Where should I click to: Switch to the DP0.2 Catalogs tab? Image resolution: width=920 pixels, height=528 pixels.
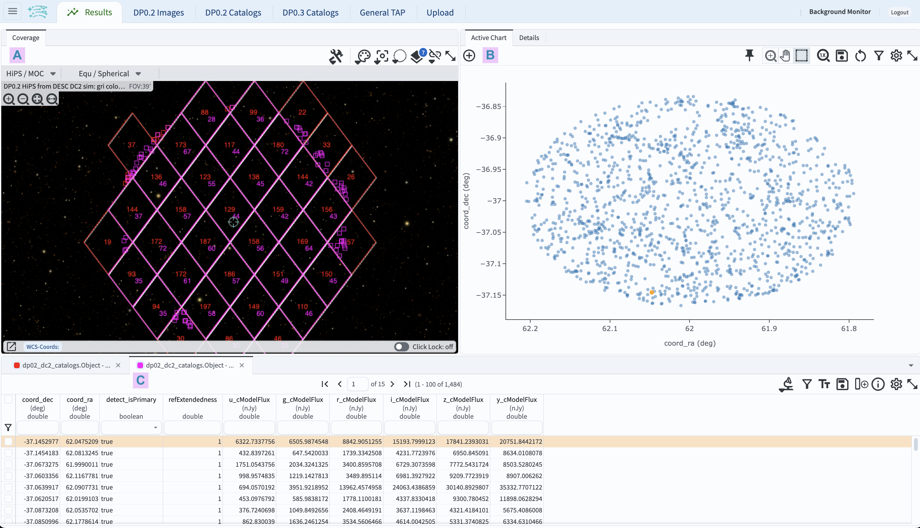click(x=233, y=12)
